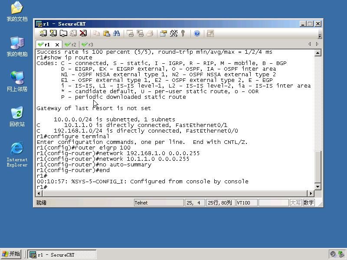347x260 pixels.
Task: Click the Public Key assistant key icon
Action: 183,33
